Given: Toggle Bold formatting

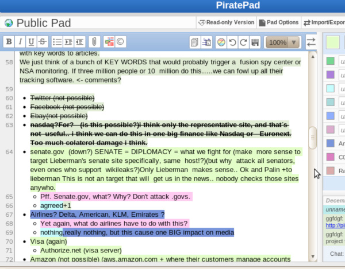Looking at the screenshot, I should [x=9, y=41].
